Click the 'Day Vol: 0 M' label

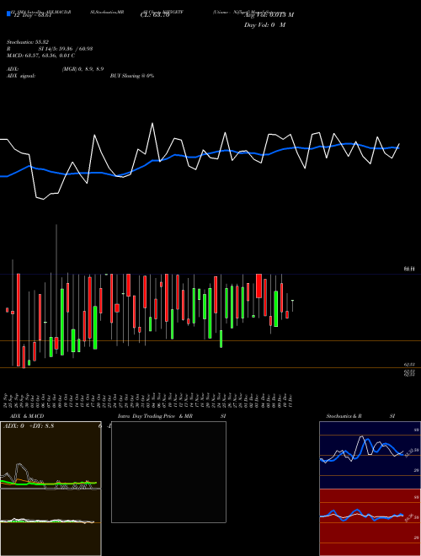[264, 24]
